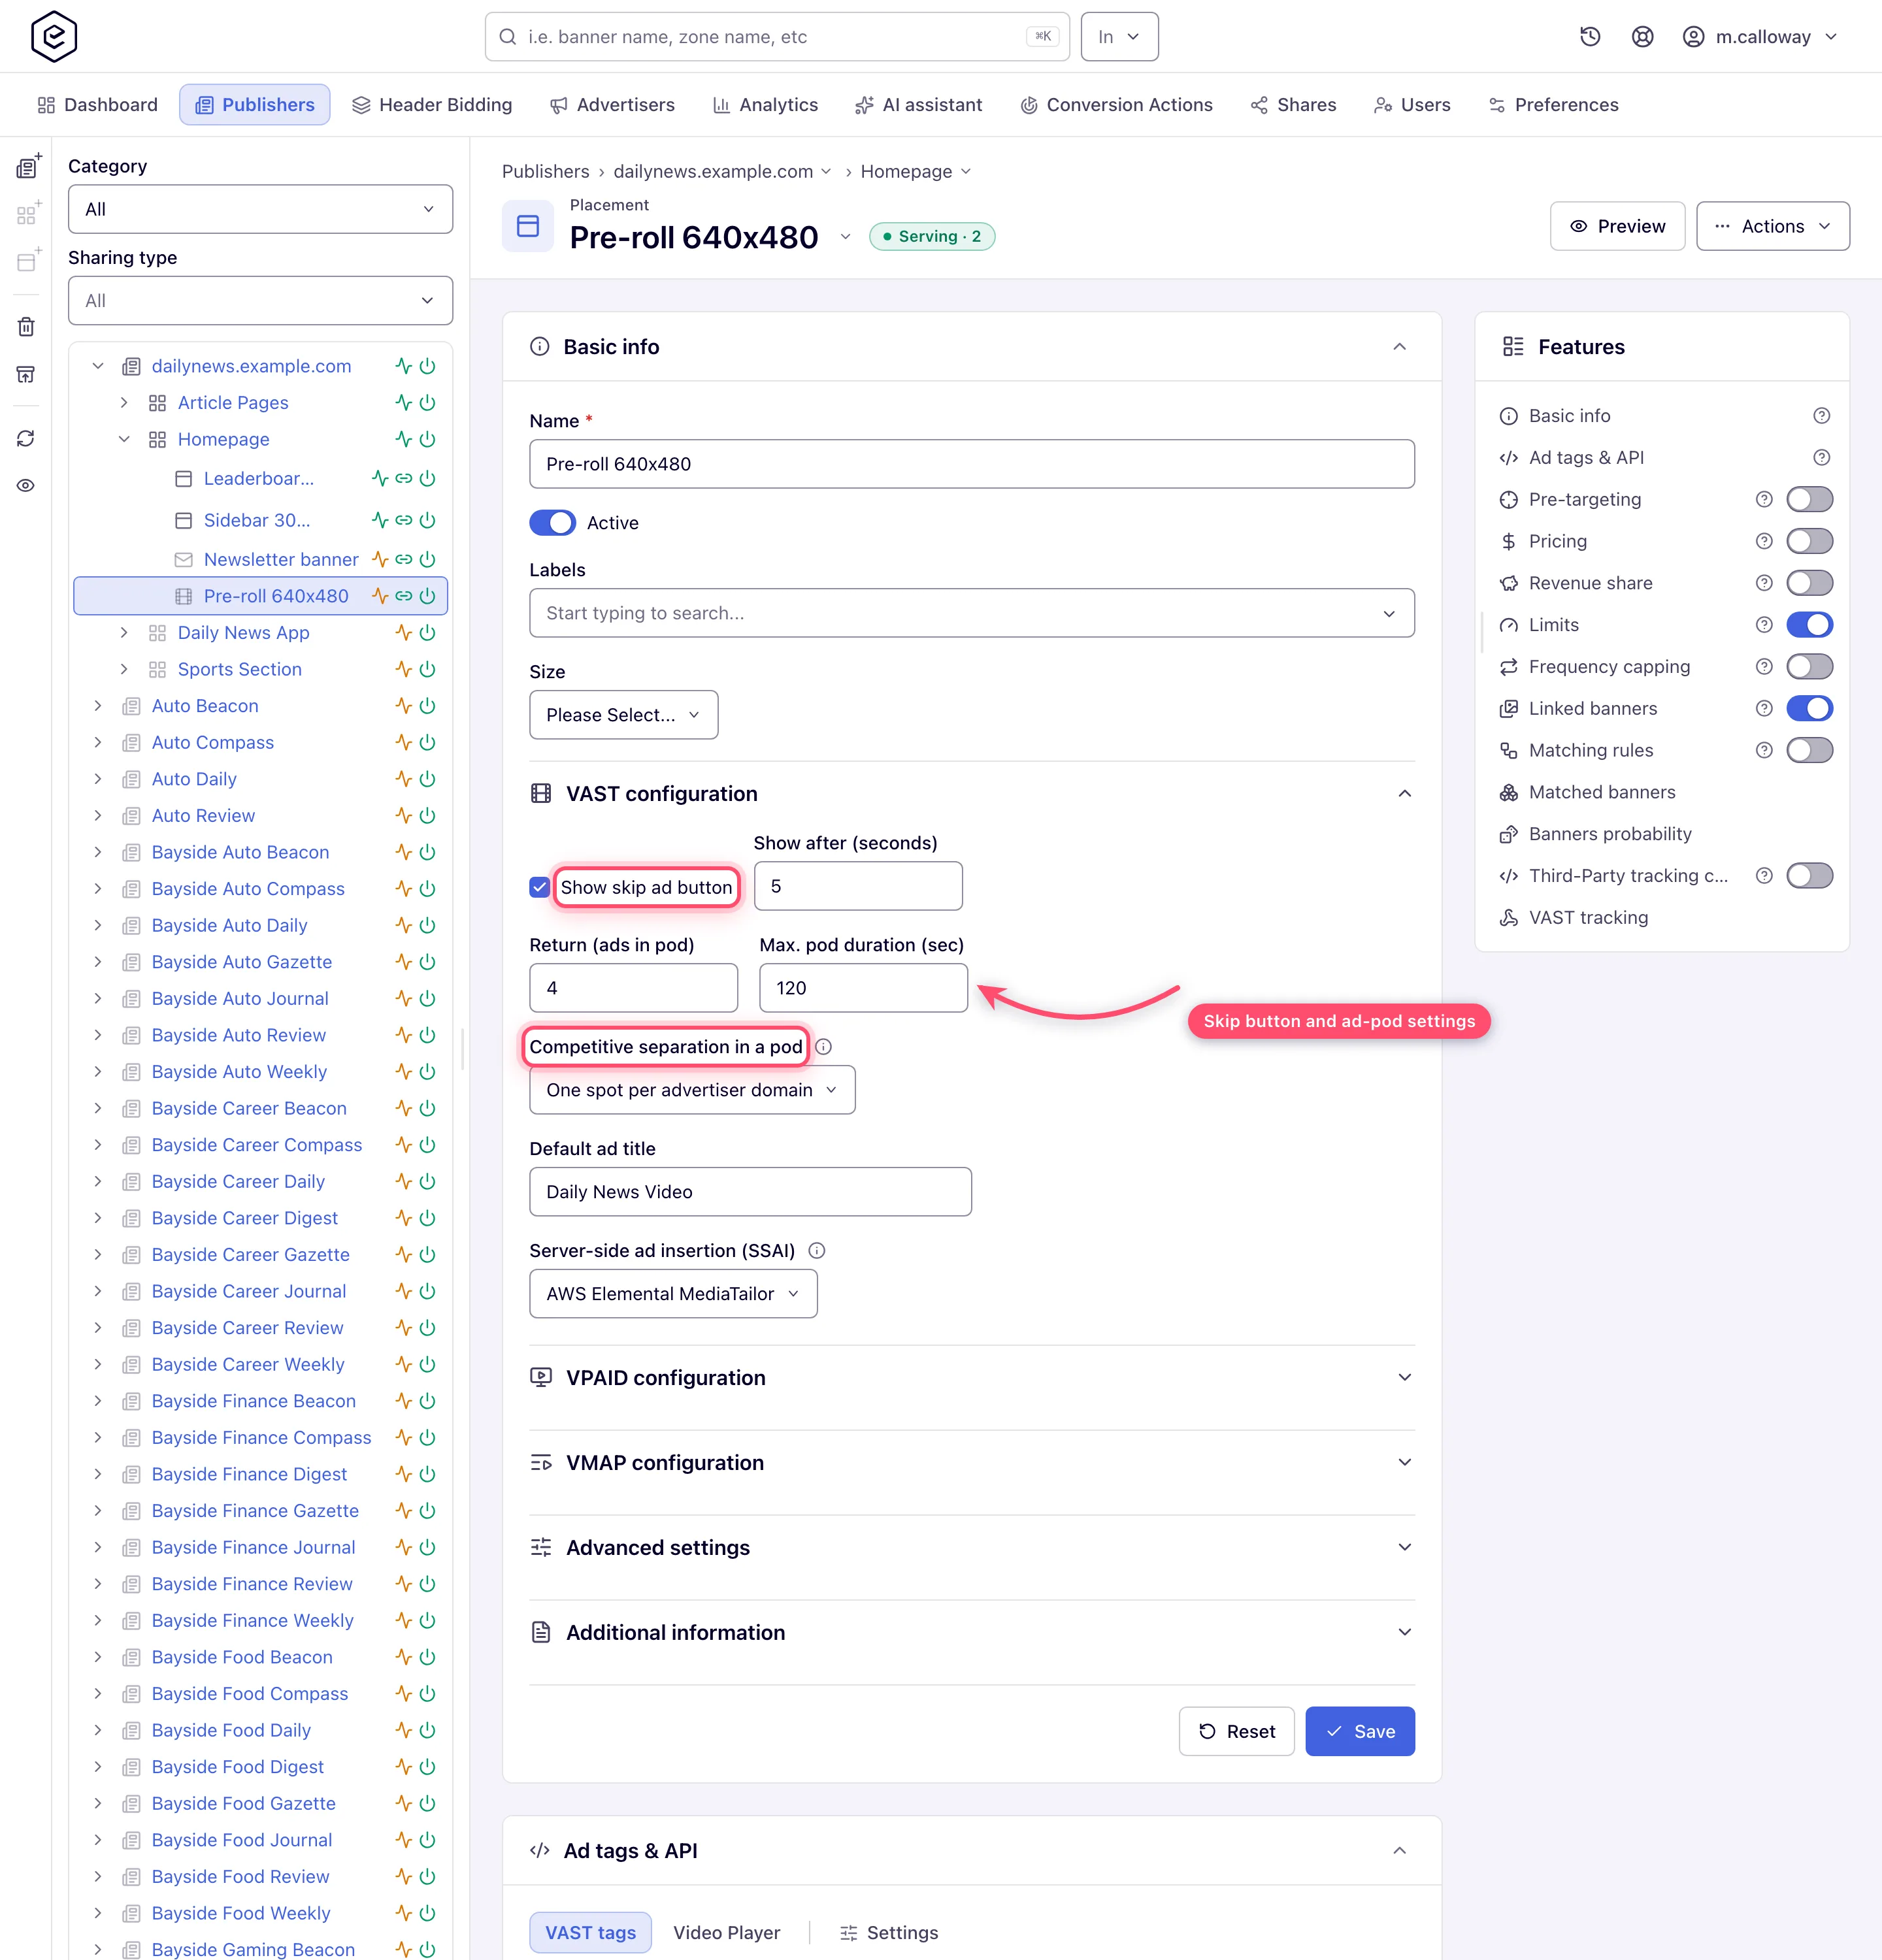Expand VPAID configuration section
Image resolution: width=1882 pixels, height=1960 pixels.
(x=971, y=1378)
